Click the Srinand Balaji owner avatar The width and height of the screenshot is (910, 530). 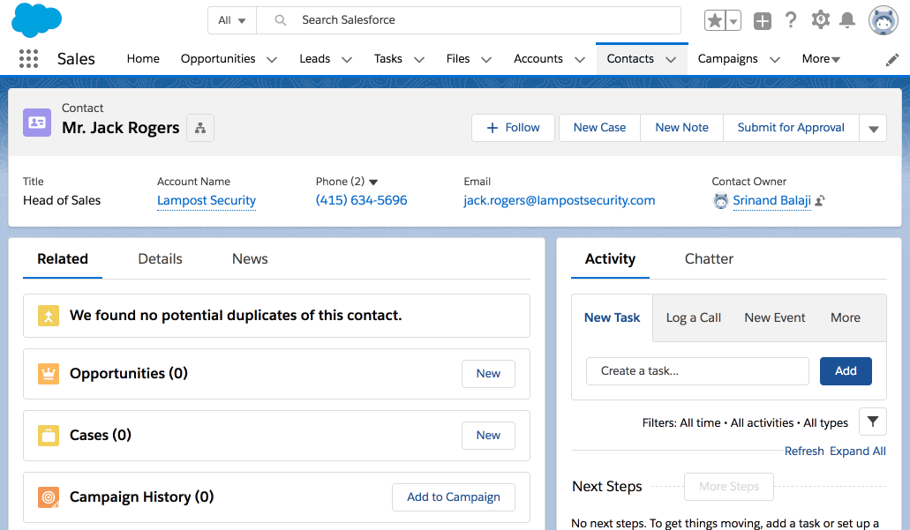720,201
